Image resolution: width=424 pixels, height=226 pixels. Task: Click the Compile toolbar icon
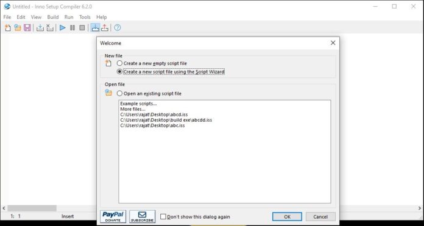(x=40, y=27)
